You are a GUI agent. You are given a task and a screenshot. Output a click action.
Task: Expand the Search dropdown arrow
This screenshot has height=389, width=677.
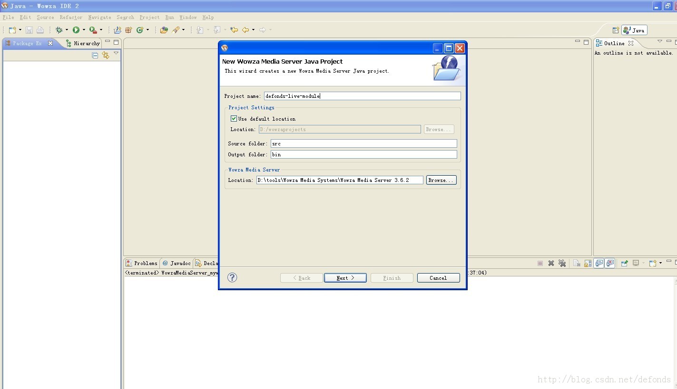(x=183, y=30)
